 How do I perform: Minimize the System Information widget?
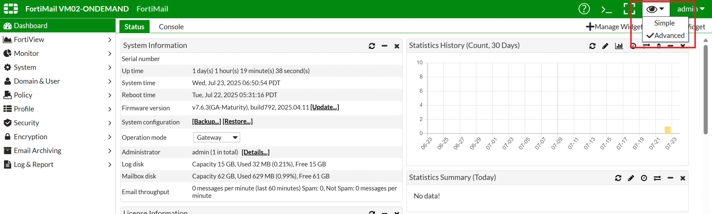pyautogui.click(x=384, y=46)
